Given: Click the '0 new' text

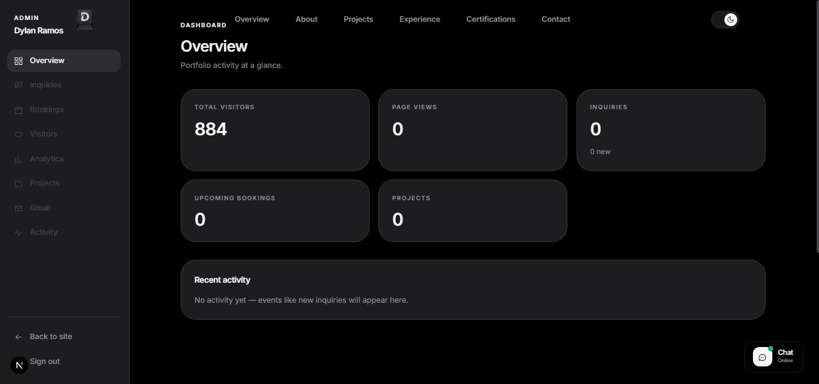Looking at the screenshot, I should click(600, 152).
